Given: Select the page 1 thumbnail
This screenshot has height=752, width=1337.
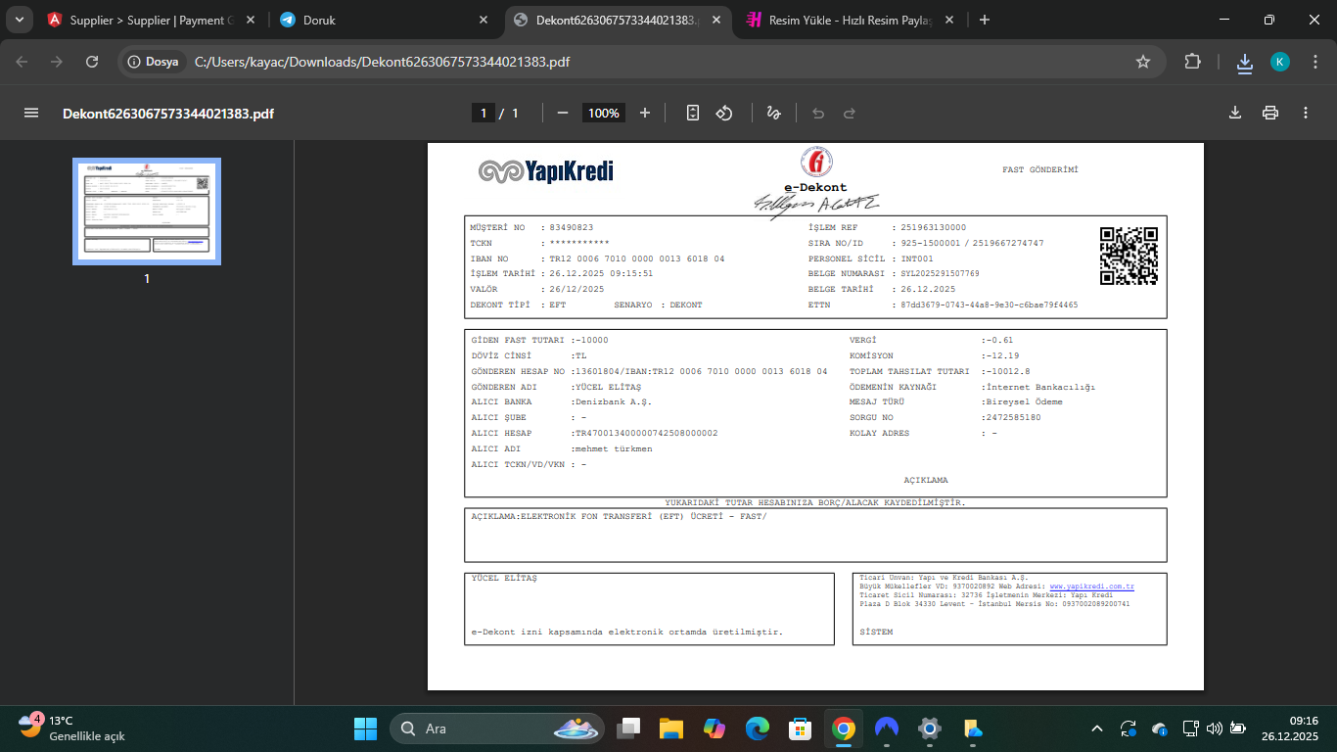Looking at the screenshot, I should pos(147,211).
